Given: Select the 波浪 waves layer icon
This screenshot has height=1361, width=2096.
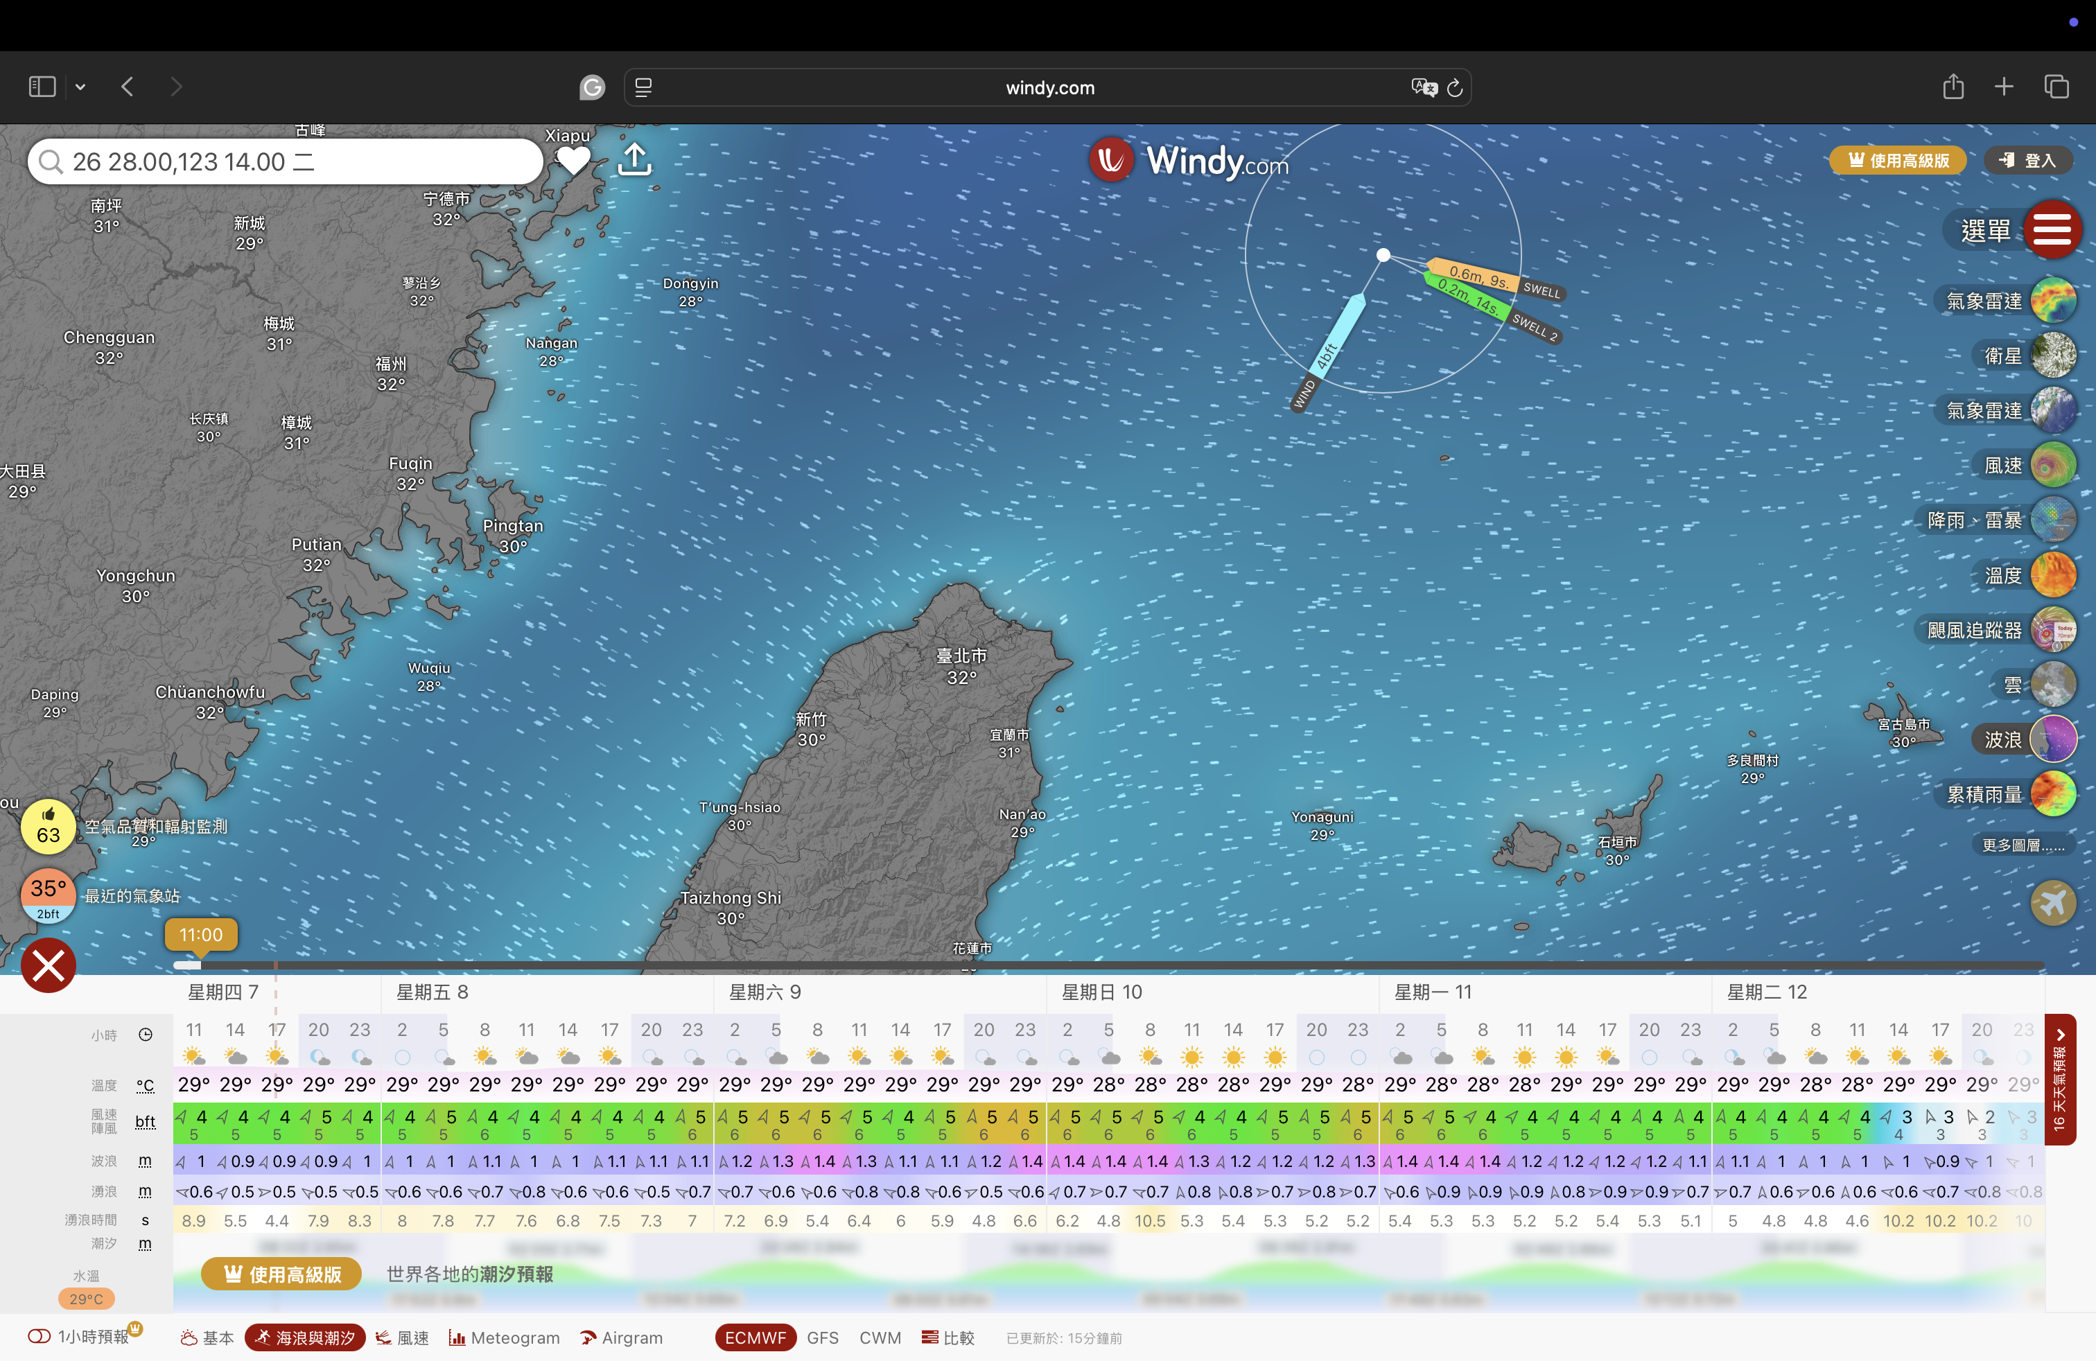Looking at the screenshot, I should point(2053,739).
